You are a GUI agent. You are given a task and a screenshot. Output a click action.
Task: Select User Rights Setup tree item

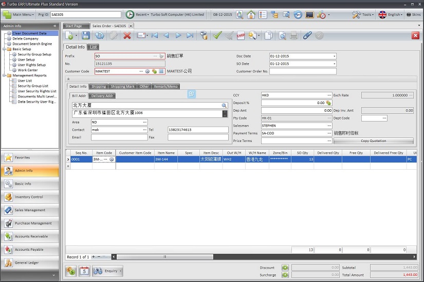[x=32, y=65]
